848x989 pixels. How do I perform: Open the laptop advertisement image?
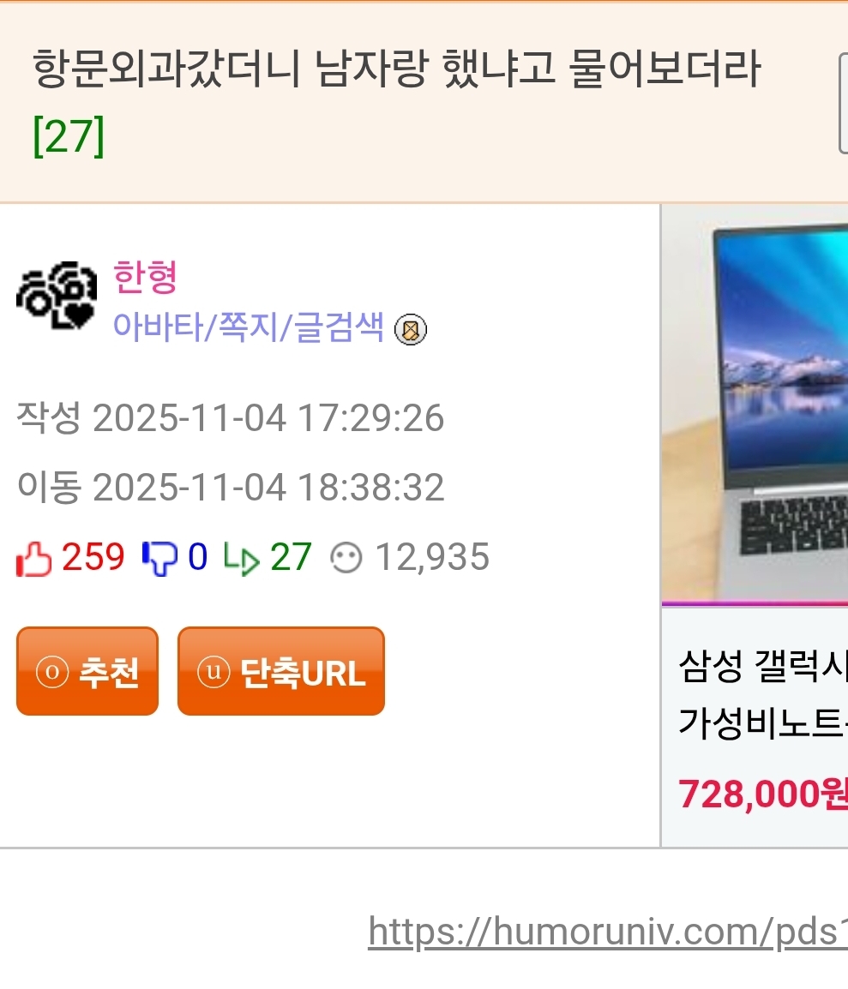tap(755, 404)
